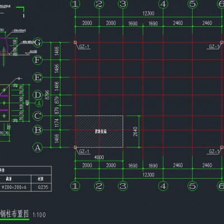This screenshot has height=224, width=224.
Task: Click the grid axis bubble E
Action: coord(38,77)
